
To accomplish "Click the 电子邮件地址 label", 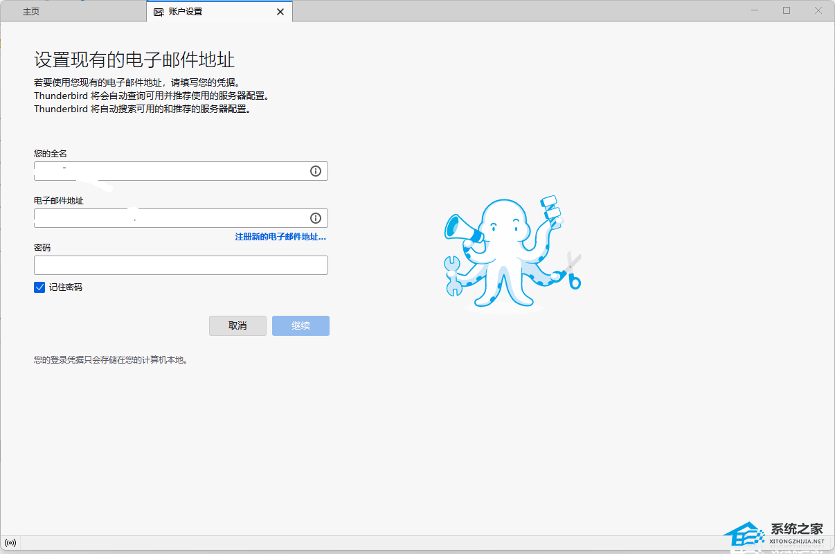I will pyautogui.click(x=59, y=201).
